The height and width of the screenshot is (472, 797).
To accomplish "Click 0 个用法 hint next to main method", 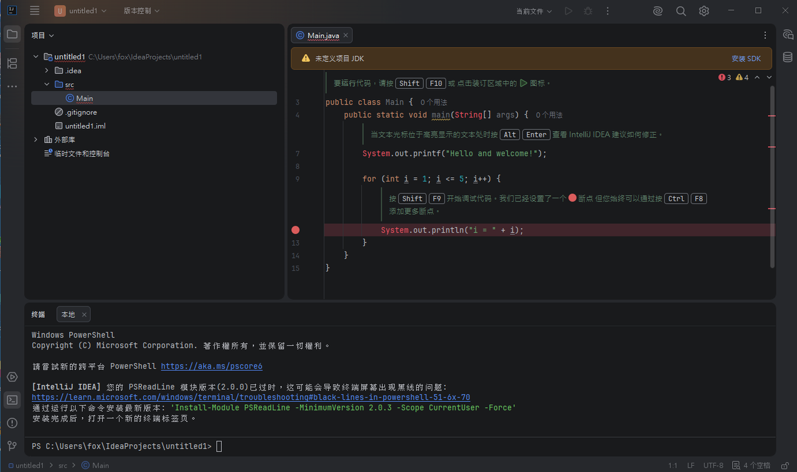I will click(549, 115).
